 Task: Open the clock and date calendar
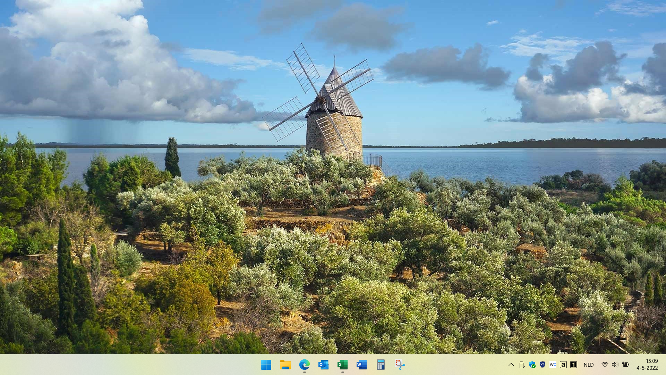pos(647,365)
